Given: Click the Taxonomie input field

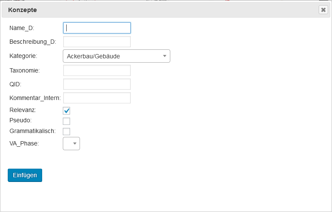Looking at the screenshot, I should (97, 70).
